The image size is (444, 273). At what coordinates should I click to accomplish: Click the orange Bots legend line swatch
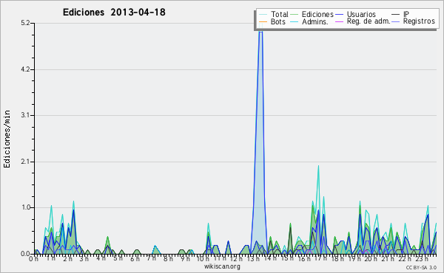[x=263, y=21]
